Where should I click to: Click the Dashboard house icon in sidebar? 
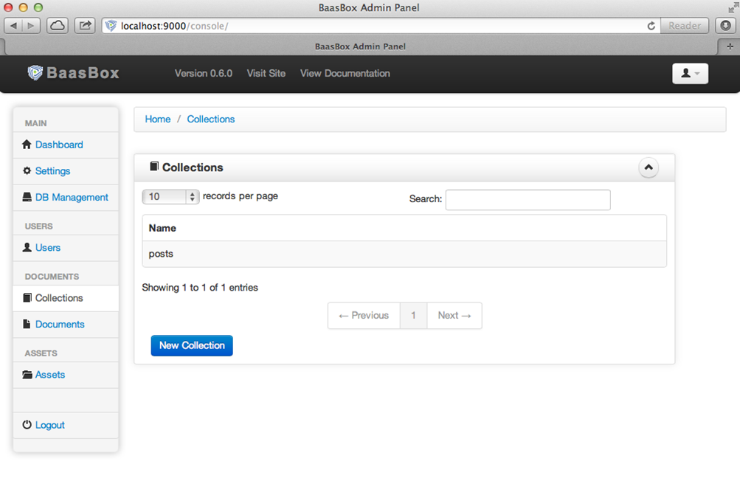click(27, 145)
